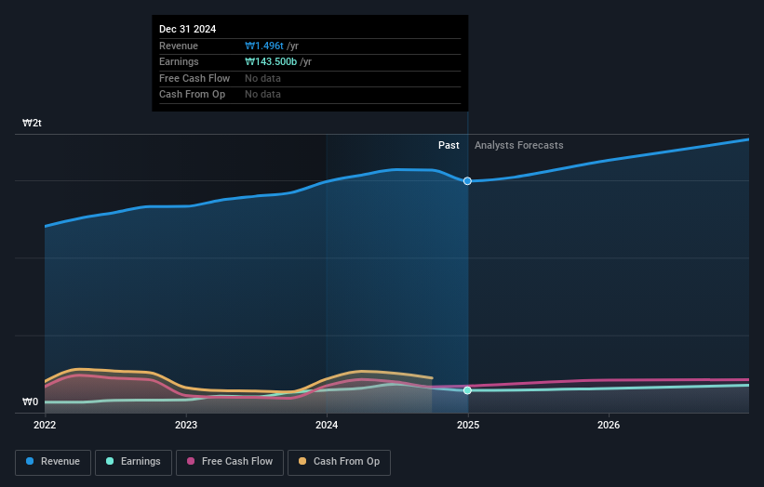This screenshot has width=764, height=487.
Task: Click the teal Earnings legend dot
Action: coord(110,461)
